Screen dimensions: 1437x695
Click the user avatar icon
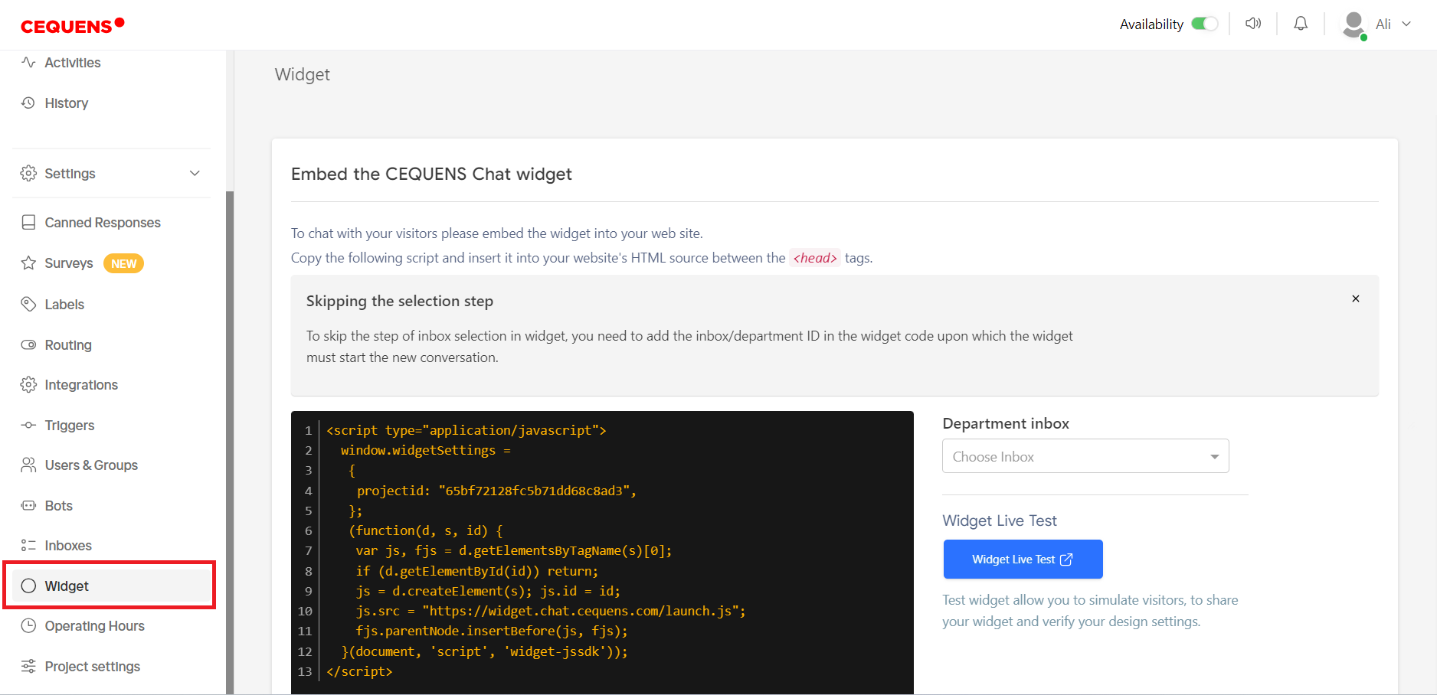[1354, 24]
